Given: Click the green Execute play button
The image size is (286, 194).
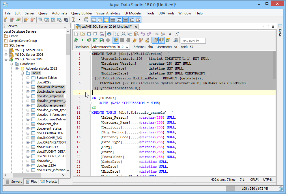Looking at the screenshot, I should tap(83, 40).
